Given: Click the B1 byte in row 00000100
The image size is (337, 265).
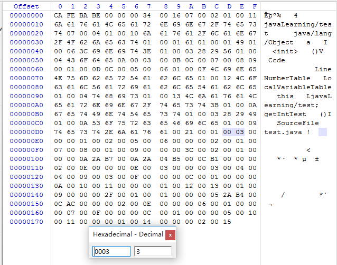Looking at the screenshot, I should coord(214,159).
